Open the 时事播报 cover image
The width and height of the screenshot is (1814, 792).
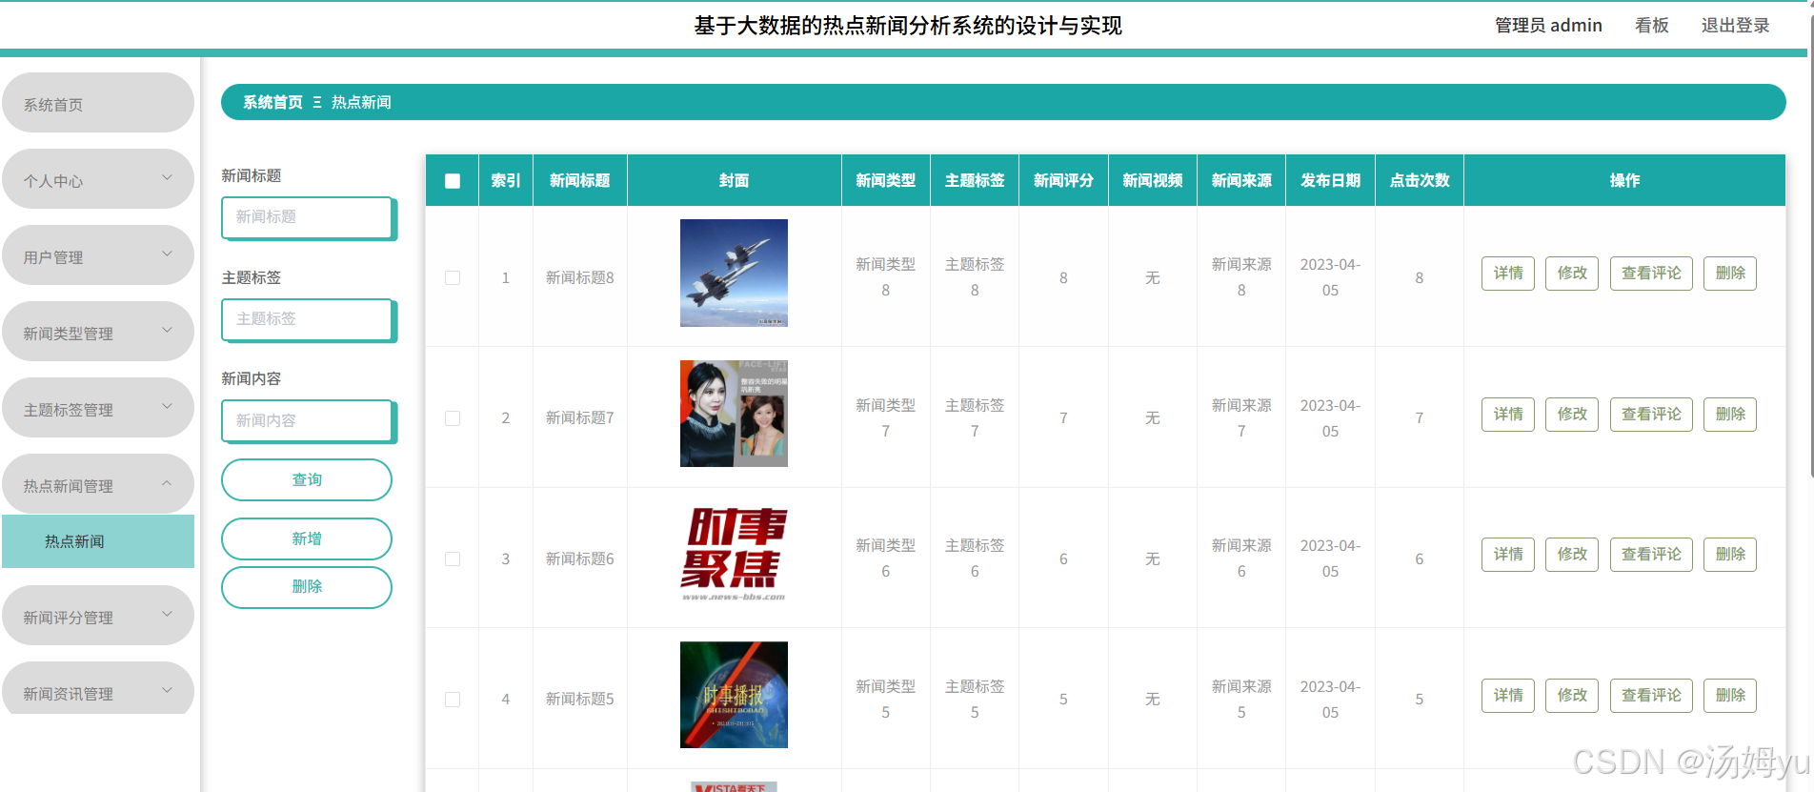(734, 695)
